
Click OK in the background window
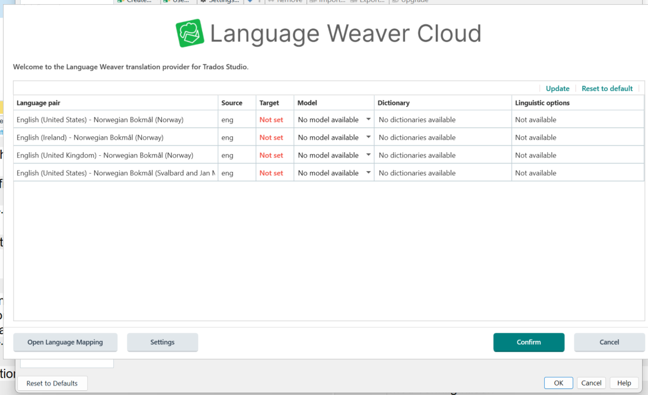pyautogui.click(x=558, y=383)
